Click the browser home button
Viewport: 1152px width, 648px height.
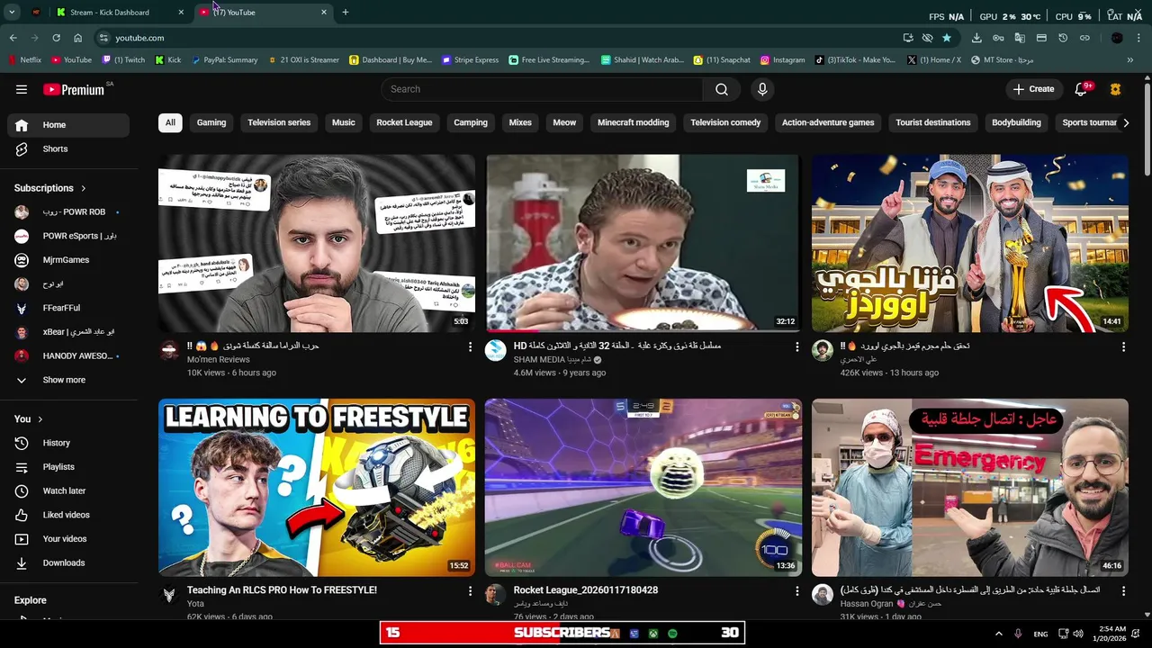tap(78, 38)
